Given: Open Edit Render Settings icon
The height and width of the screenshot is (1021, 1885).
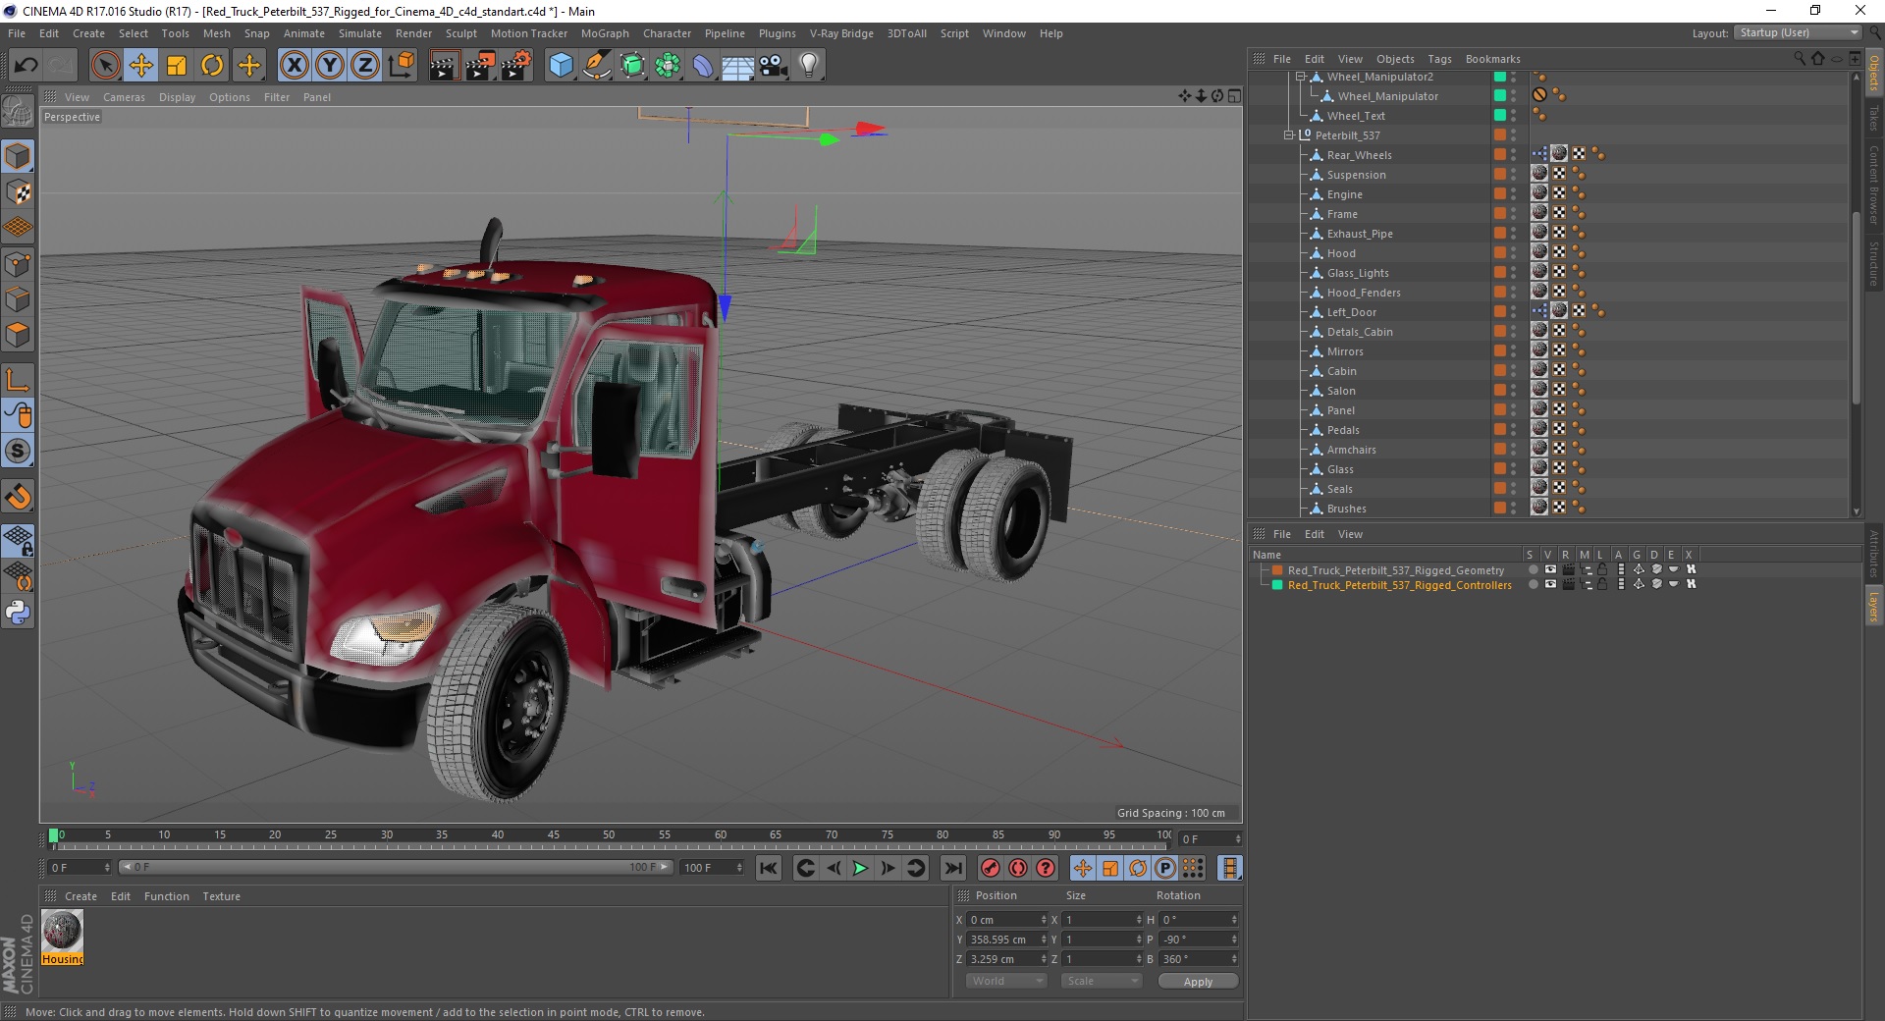Looking at the screenshot, I should [516, 66].
